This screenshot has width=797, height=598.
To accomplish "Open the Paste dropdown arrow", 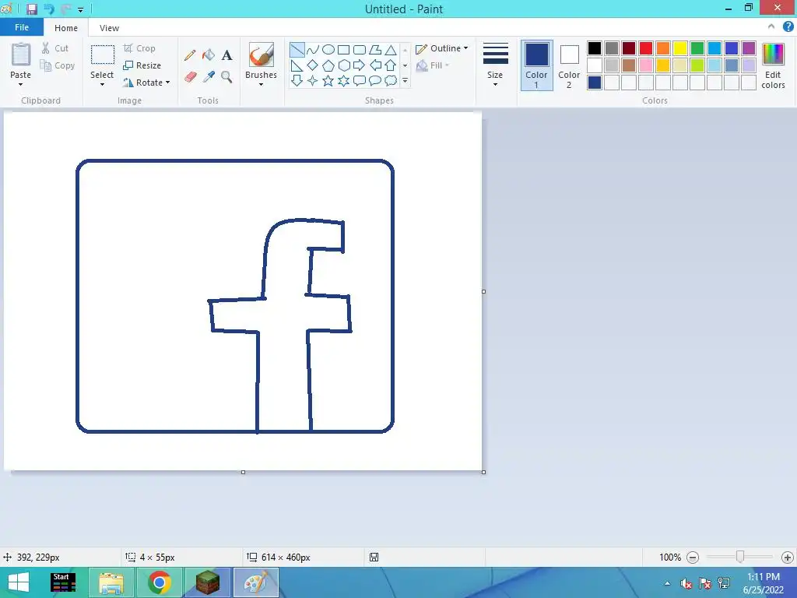I will [21, 84].
